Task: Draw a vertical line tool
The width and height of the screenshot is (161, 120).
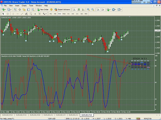Action: pos(13,14)
